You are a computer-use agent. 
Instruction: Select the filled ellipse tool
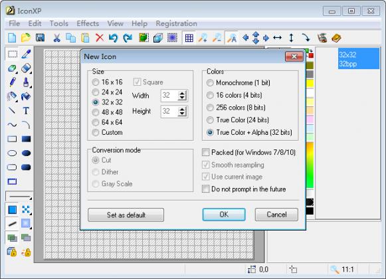click(26, 153)
